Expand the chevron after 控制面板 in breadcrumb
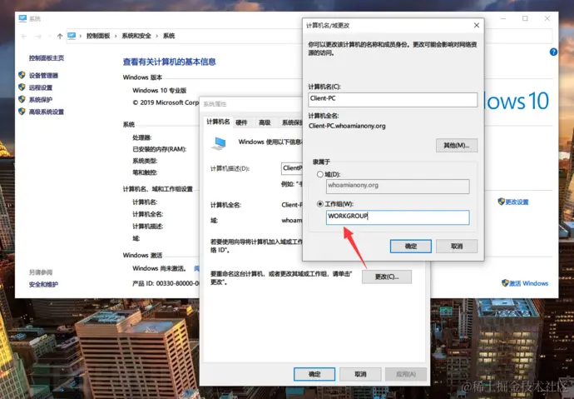Viewport: 574px width, 399px height. (116, 36)
